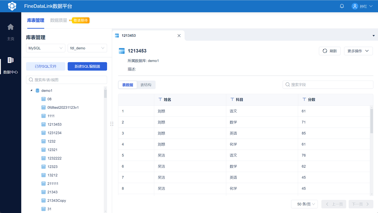Viewport: 378px width, 213px height.
Task: Close the 1213453 tab
Action: [179, 36]
